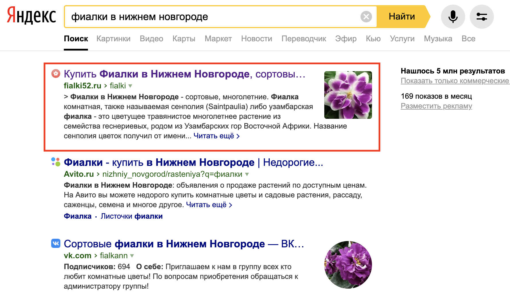510x303 pixels.
Task: Expand the vk.com fialkann options arrow
Action: pos(132,256)
